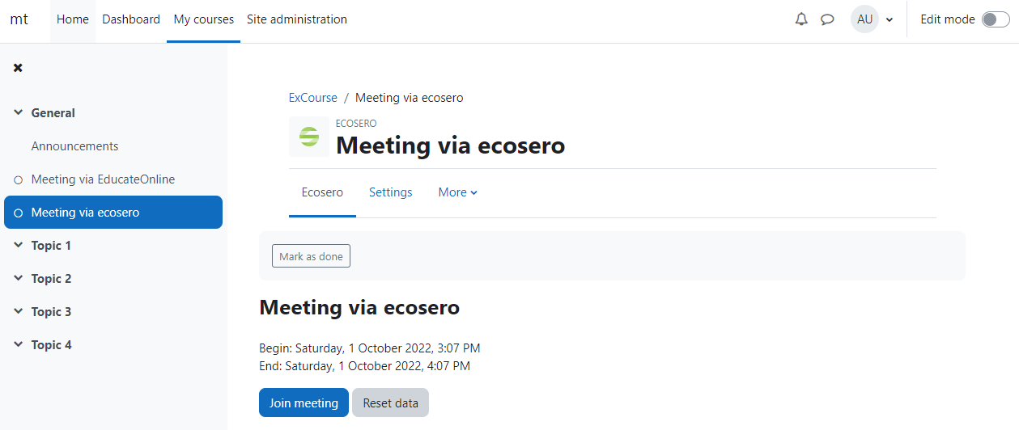Go to Site administration menu
The width and height of the screenshot is (1019, 430).
coord(296,19)
